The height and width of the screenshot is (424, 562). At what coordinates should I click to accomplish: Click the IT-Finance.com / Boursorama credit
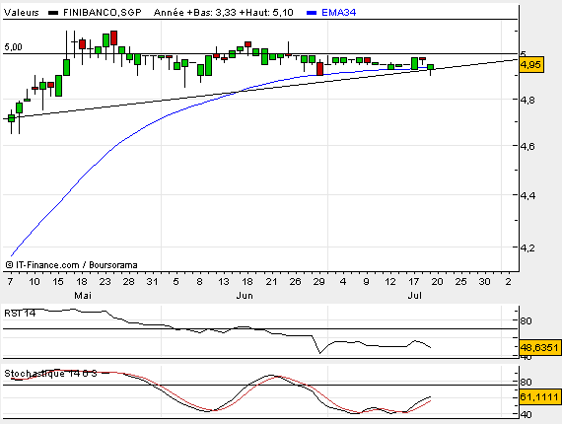pyautogui.click(x=72, y=265)
